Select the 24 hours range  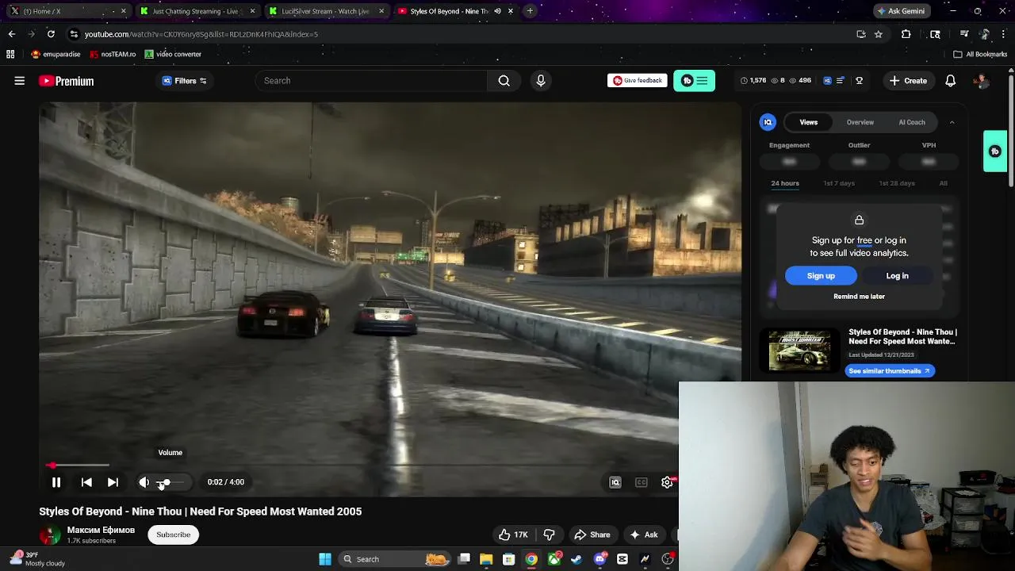785,183
